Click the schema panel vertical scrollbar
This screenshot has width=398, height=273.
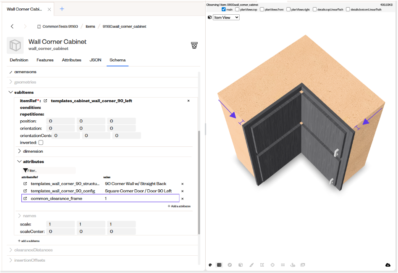click(199, 182)
